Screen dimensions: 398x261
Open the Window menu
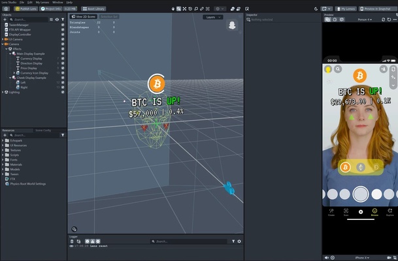pyautogui.click(x=58, y=2)
